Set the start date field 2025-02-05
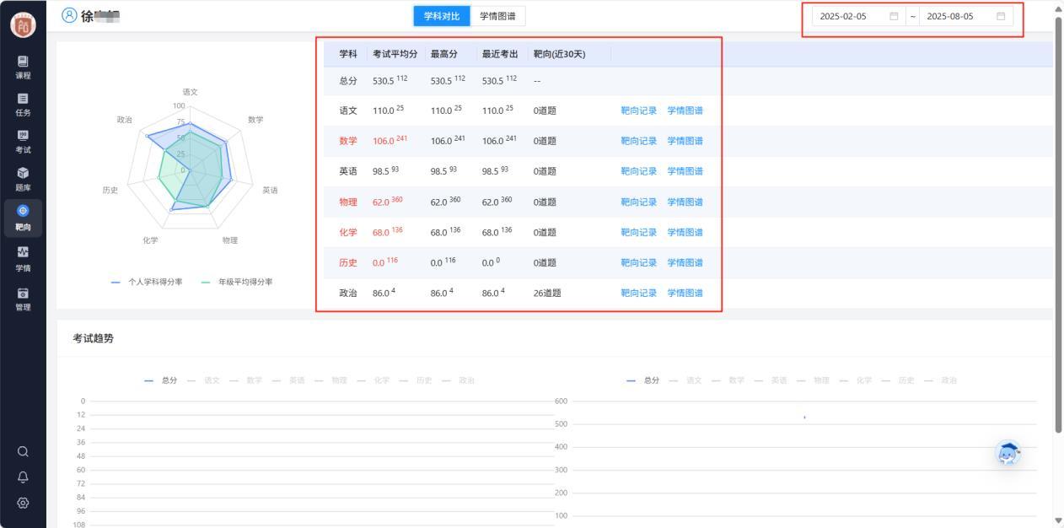1064x528 pixels. point(859,16)
